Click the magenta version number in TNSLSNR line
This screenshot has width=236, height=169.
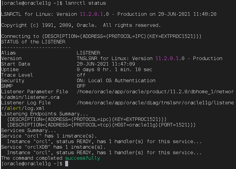point(167,59)
